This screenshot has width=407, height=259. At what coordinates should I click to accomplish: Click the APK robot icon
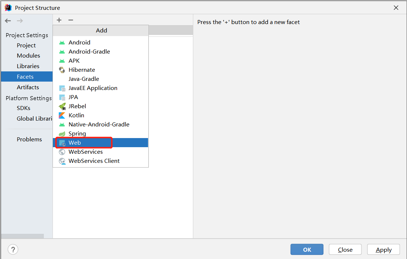(62, 61)
